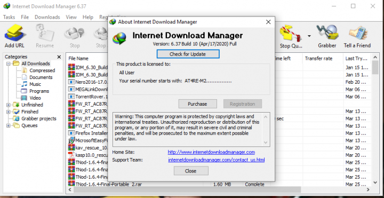Image resolution: width=384 pixels, height=198 pixels.
Task: Select the kav_rescue_10 file row
Action: (x=87, y=148)
